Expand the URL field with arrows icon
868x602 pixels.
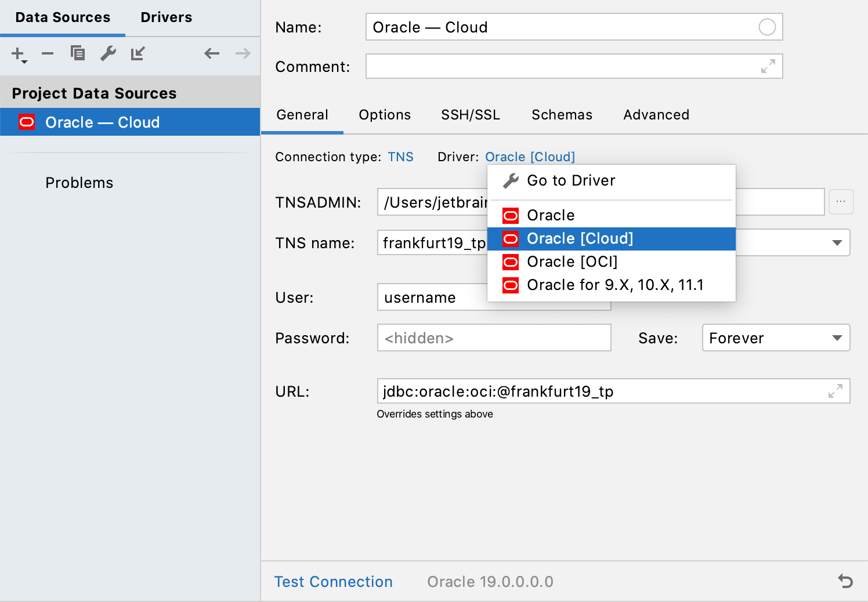coord(835,391)
